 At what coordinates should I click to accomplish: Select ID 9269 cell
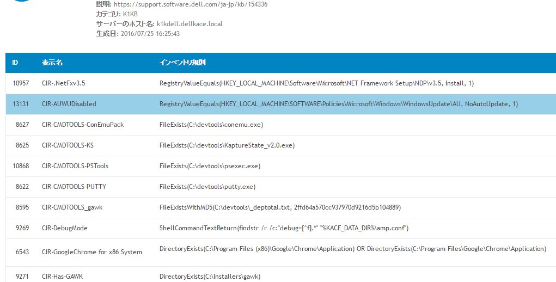tap(22, 228)
